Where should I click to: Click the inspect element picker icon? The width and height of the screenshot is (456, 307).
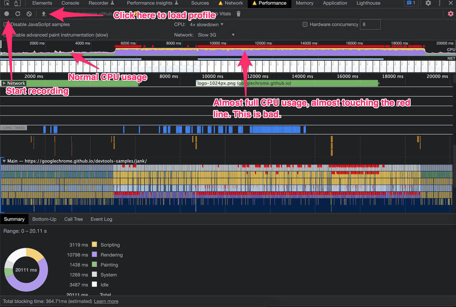point(7,3)
